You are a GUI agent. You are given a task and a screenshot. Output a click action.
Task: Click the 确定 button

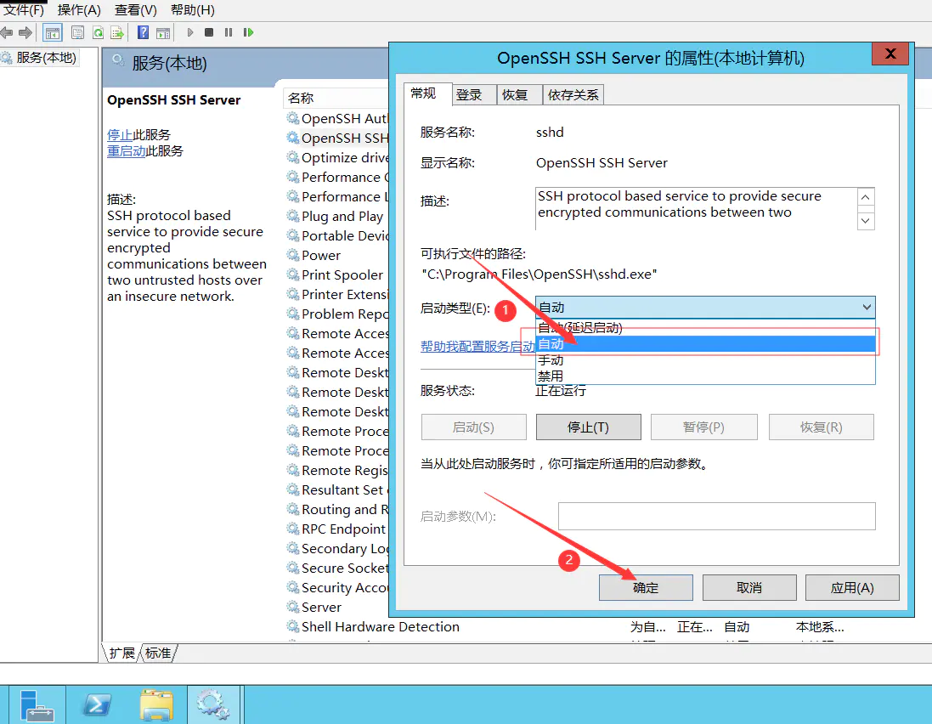pyautogui.click(x=646, y=588)
